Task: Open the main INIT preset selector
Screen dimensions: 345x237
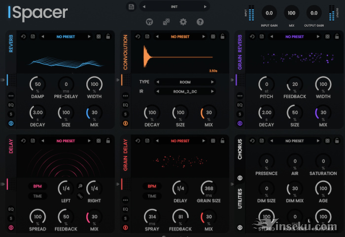Action: pos(174,7)
